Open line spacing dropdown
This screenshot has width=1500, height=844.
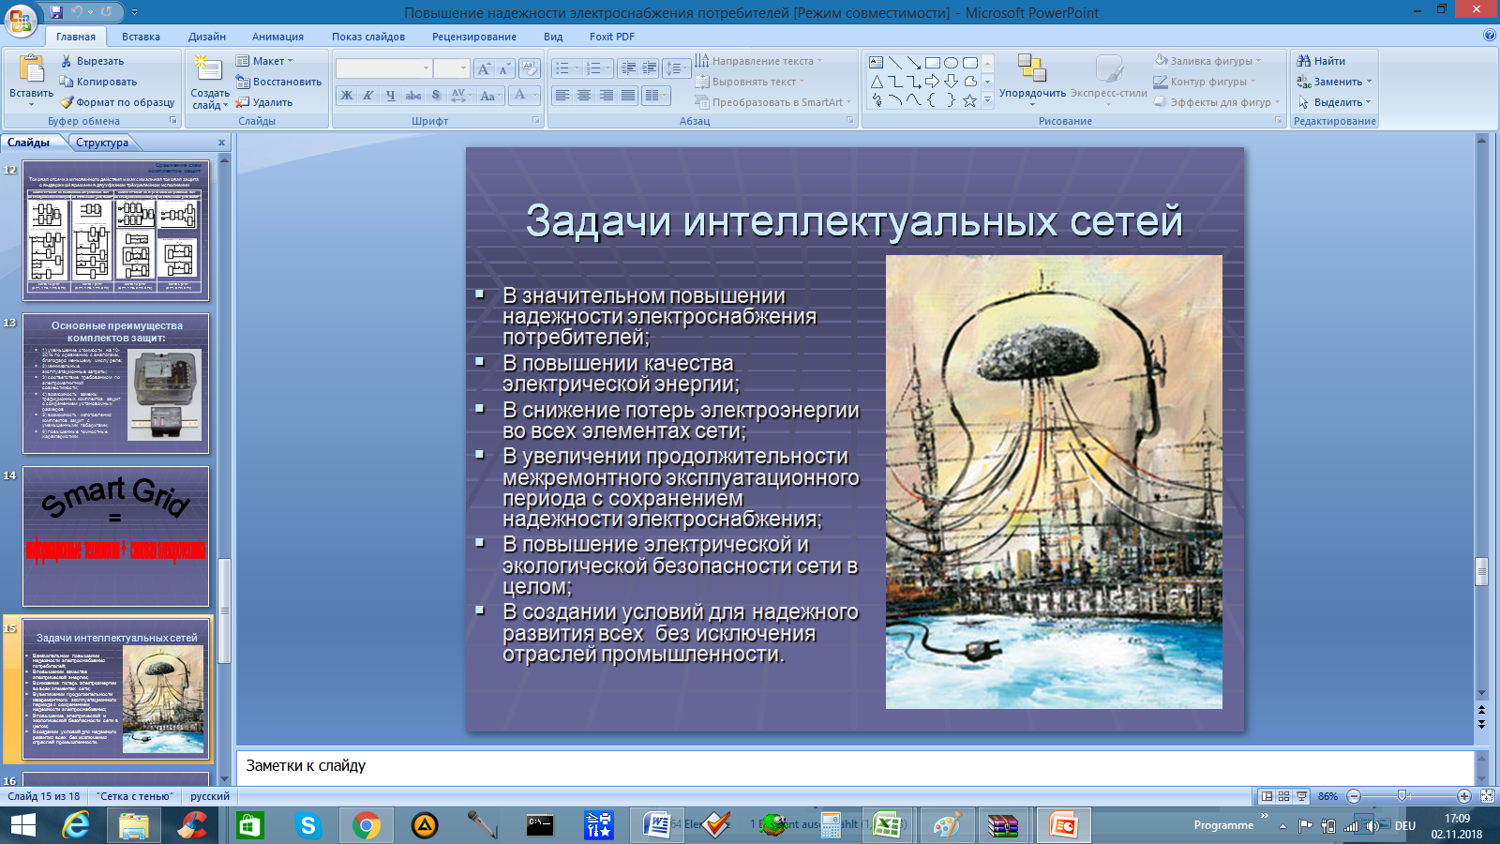[x=676, y=68]
